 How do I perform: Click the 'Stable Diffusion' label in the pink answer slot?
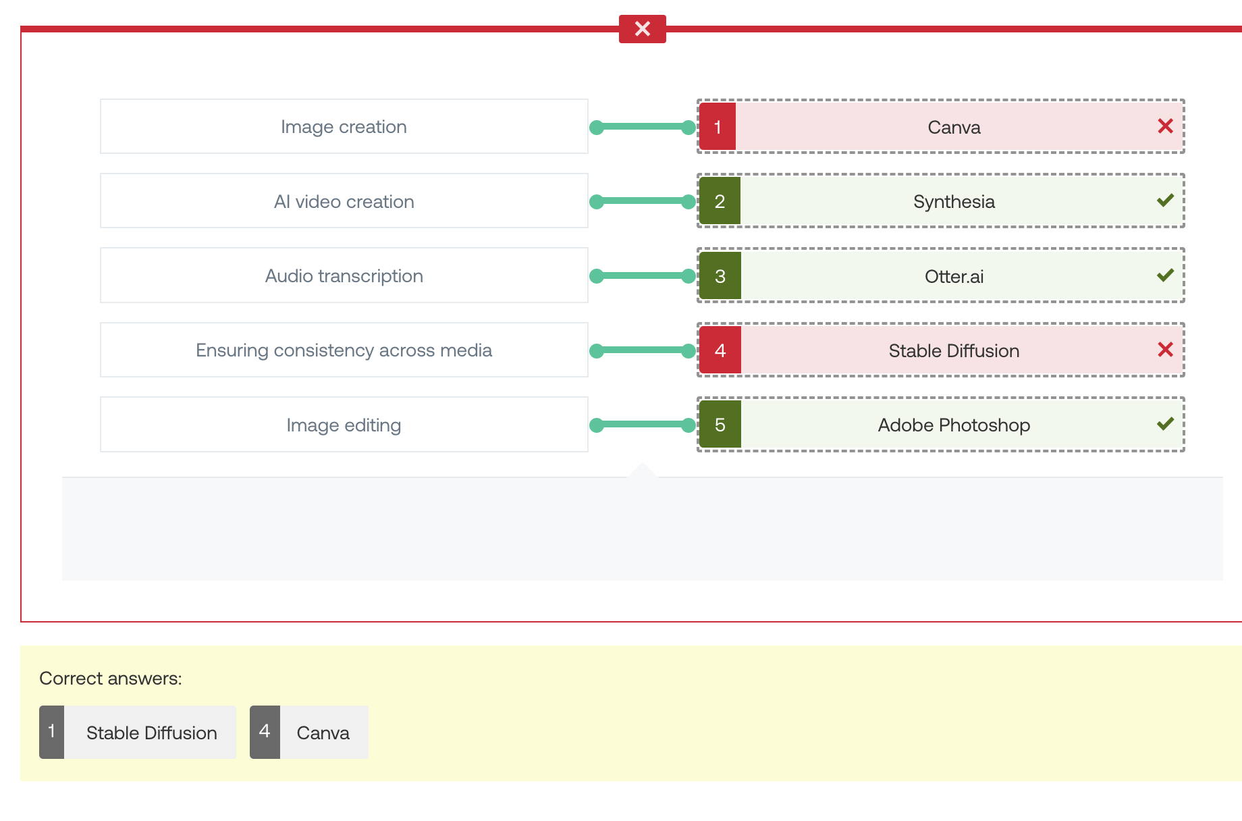pos(954,350)
